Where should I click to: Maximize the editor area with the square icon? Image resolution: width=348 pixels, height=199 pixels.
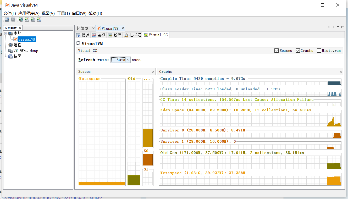tap(343, 27)
